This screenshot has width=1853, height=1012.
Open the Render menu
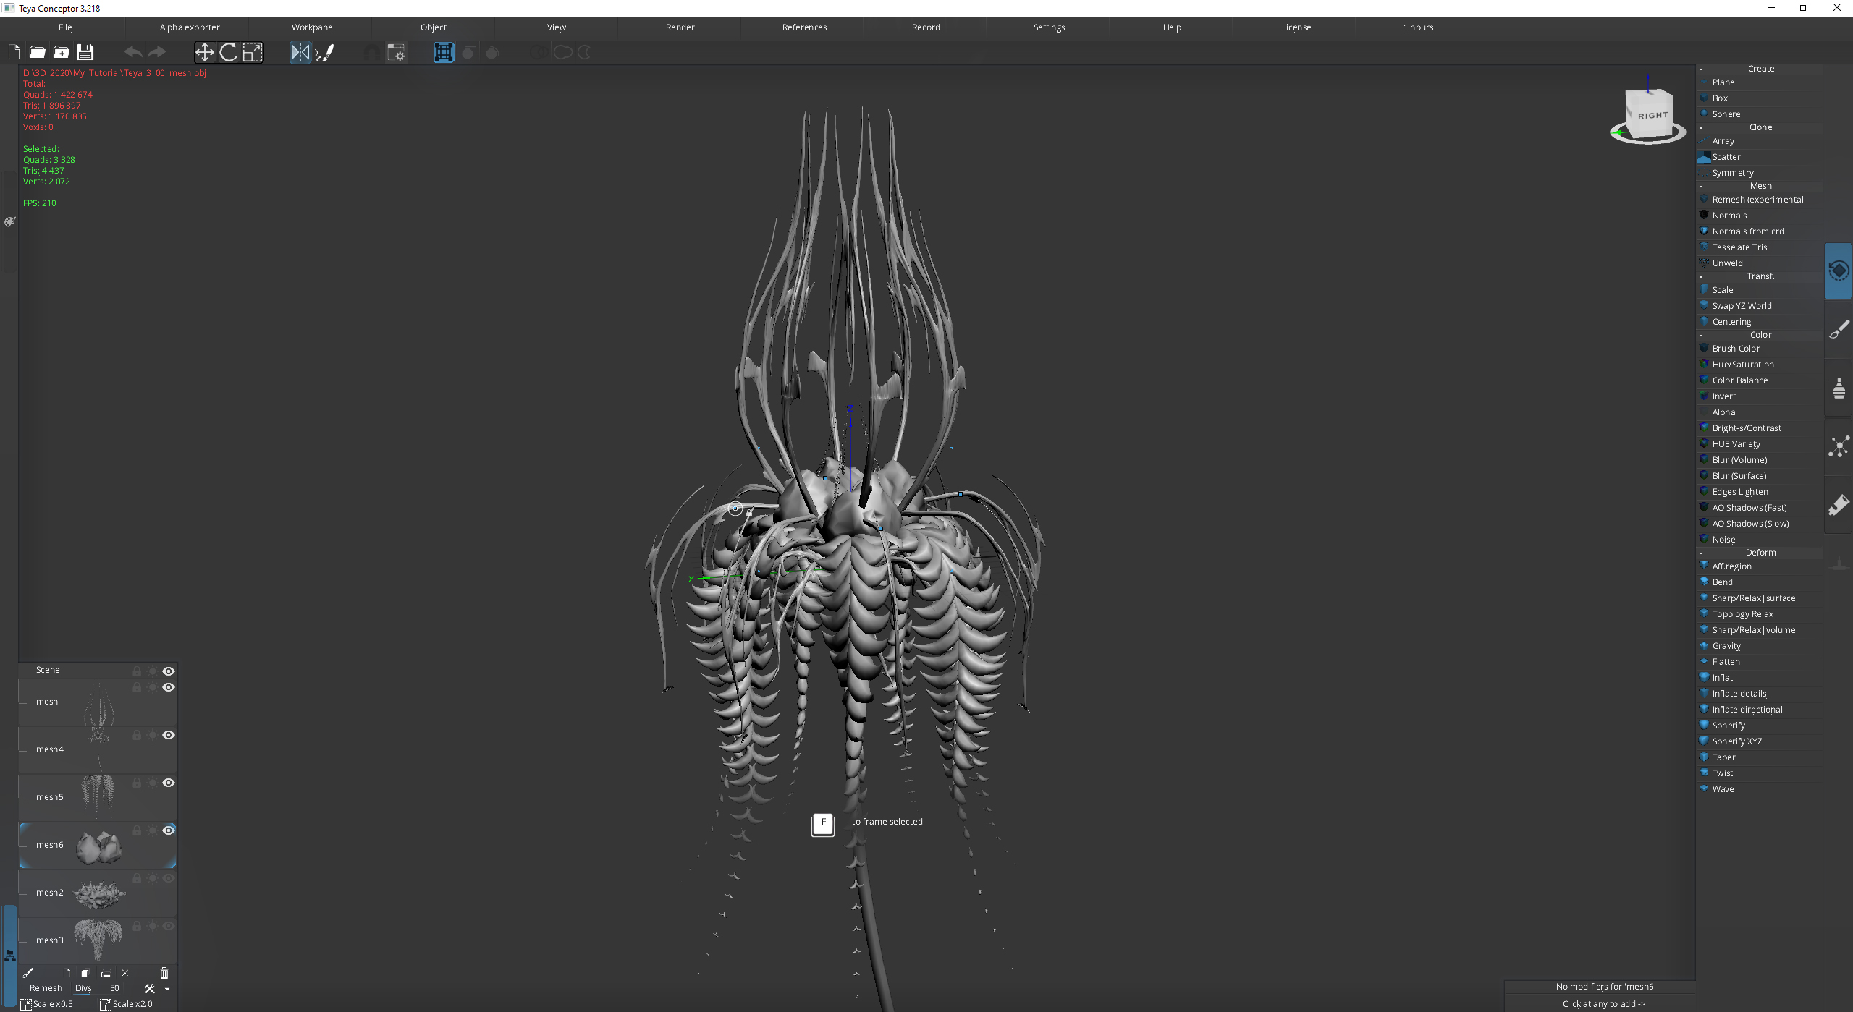click(680, 27)
